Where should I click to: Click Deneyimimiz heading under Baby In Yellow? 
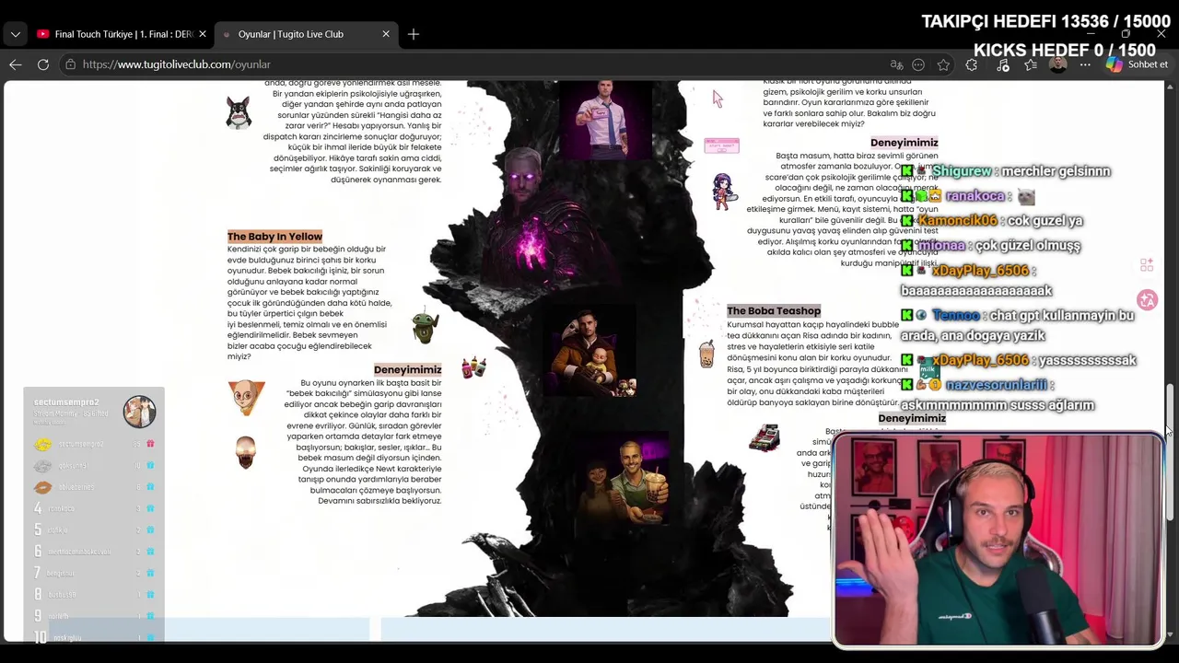(407, 369)
